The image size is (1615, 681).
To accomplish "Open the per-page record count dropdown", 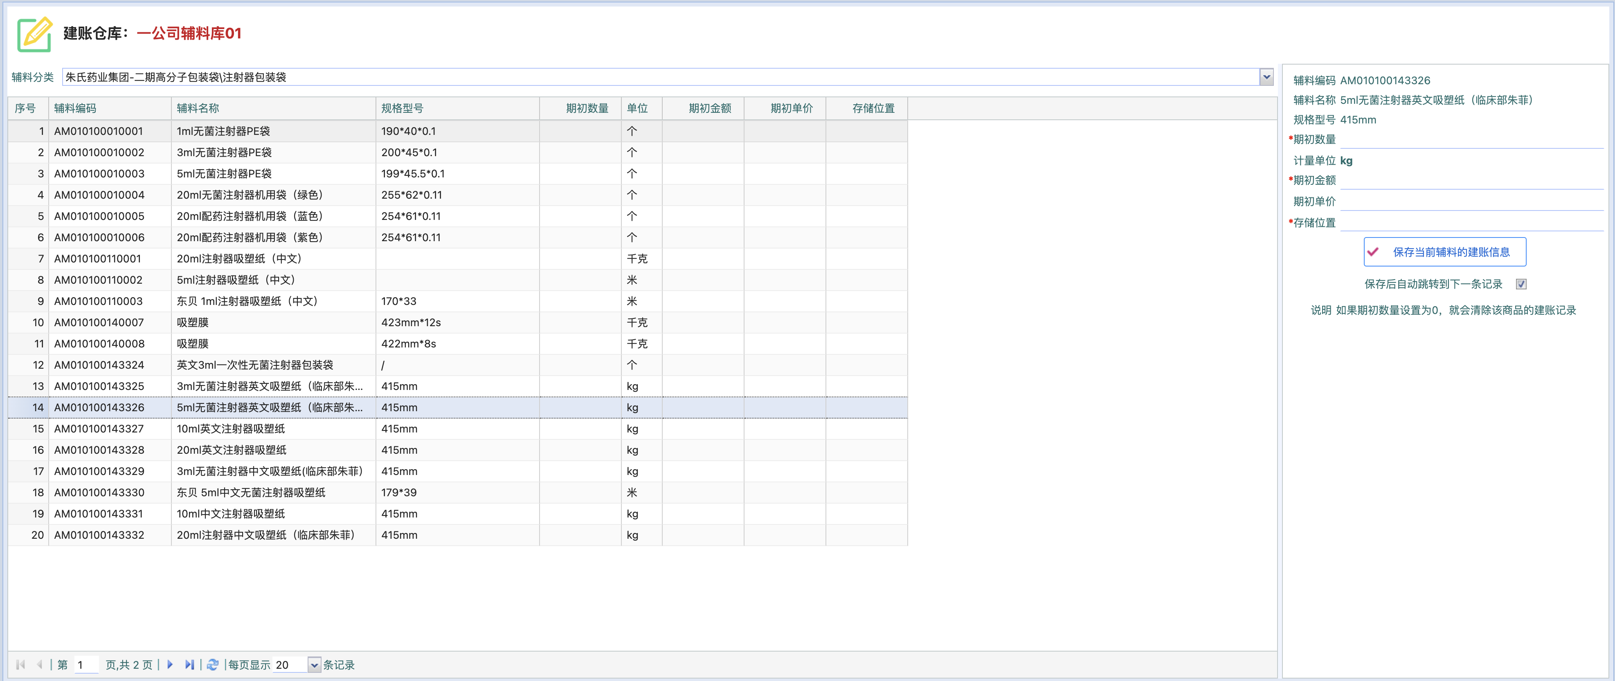I will click(314, 665).
